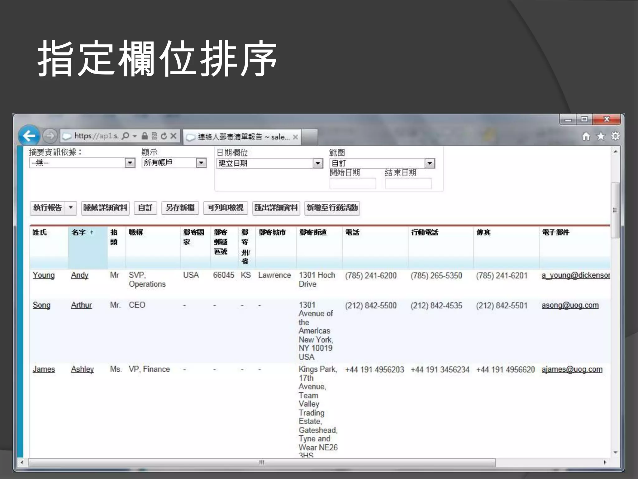Open the Arthur first name link
This screenshot has width=638, height=479.
tap(81, 305)
